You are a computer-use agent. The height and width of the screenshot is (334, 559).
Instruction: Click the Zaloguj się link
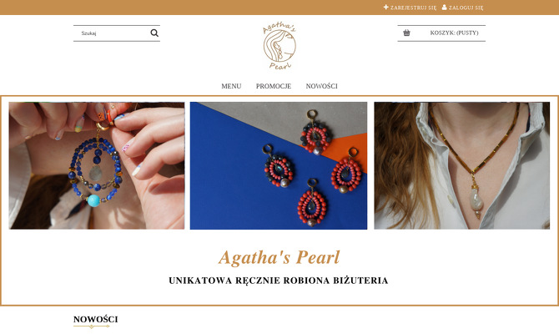466,8
